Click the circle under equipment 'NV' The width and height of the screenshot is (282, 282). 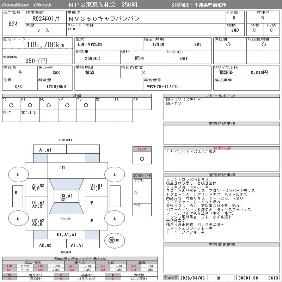(x=67, y=105)
